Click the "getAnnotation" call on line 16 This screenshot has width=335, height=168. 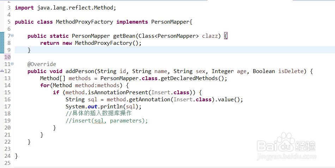[150, 100]
